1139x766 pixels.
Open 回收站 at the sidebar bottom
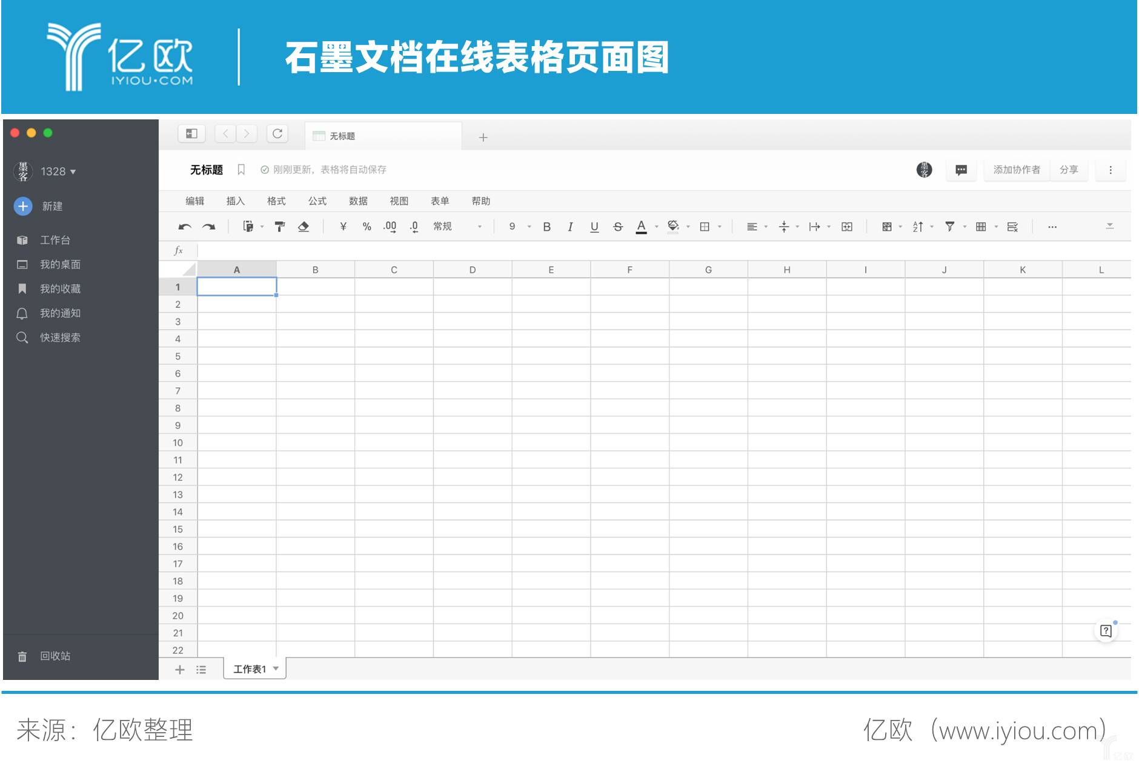coord(44,656)
